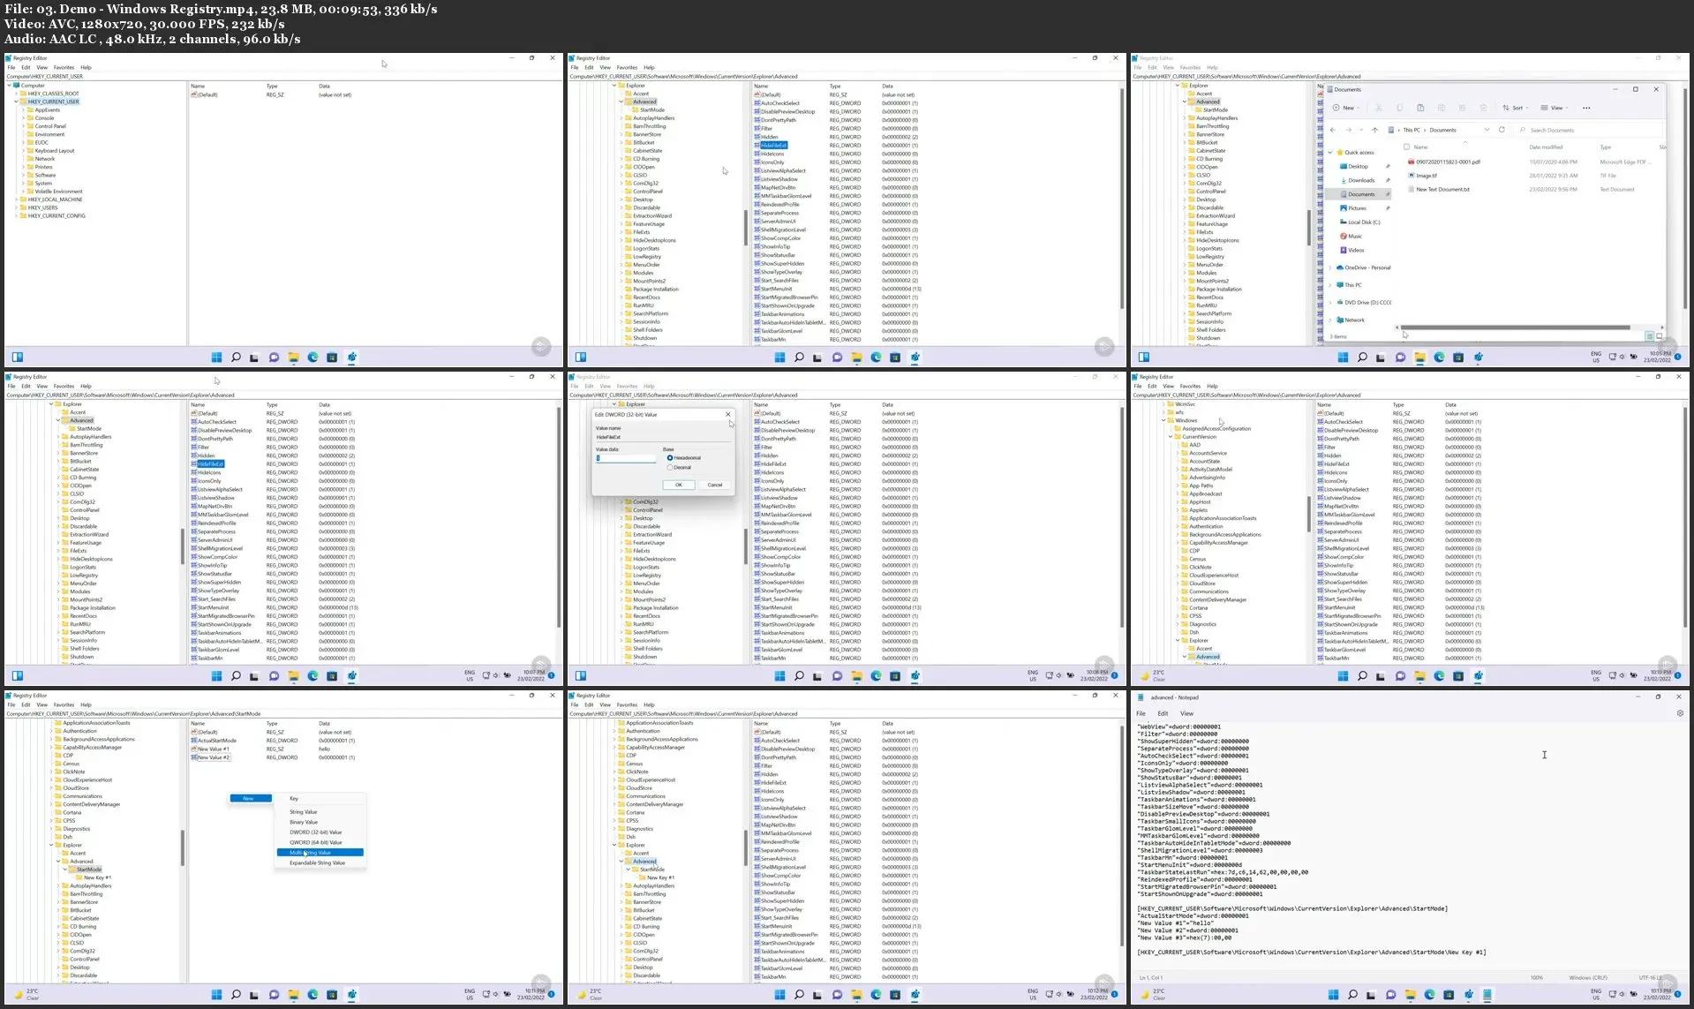The height and width of the screenshot is (1009, 1694).
Task: Click the Search icon on the taskbar
Action: click(x=236, y=358)
